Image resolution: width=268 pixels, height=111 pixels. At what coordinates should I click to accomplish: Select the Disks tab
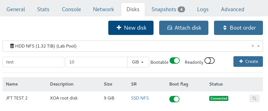[x=133, y=9]
